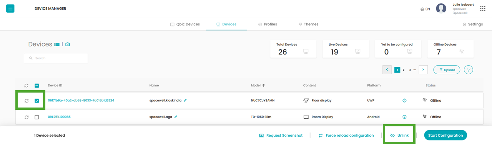The width and height of the screenshot is (492, 144).
Task: Click the TD-1060 Slim model cell
Action: (x=261, y=117)
